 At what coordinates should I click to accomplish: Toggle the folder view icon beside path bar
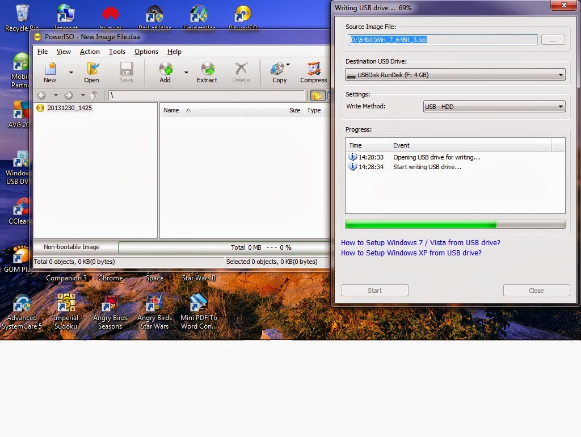click(x=317, y=95)
